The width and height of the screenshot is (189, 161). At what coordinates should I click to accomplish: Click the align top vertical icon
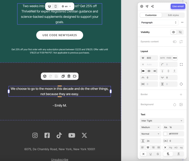tap(162, 71)
